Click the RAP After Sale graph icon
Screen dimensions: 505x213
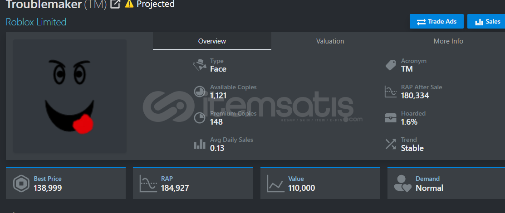pyautogui.click(x=390, y=92)
